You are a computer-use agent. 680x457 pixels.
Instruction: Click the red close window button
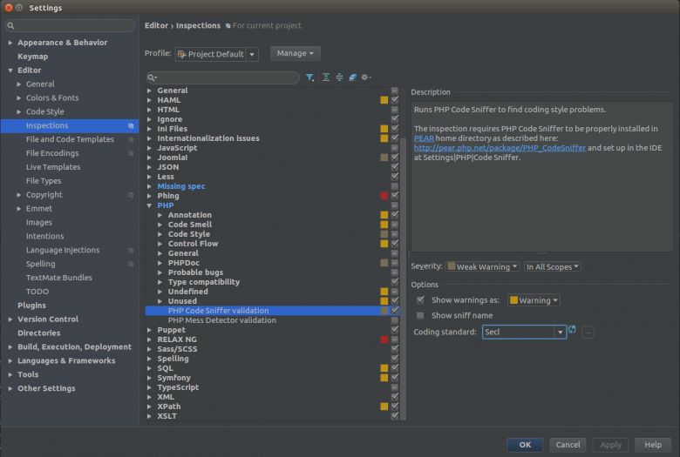[9, 7]
